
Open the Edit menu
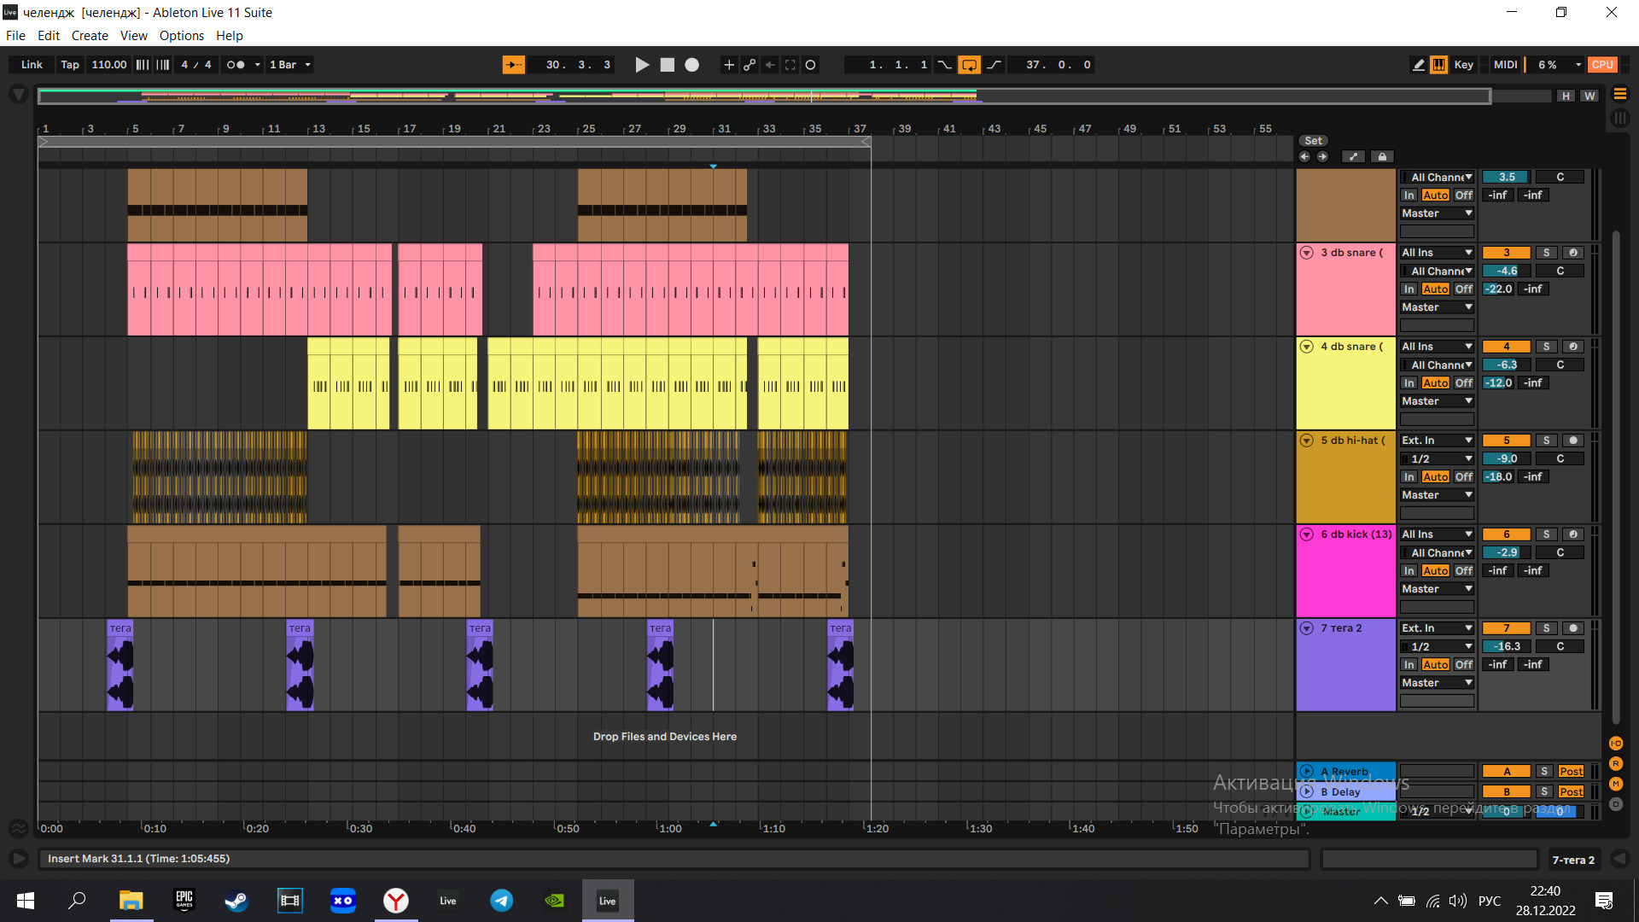tap(49, 36)
